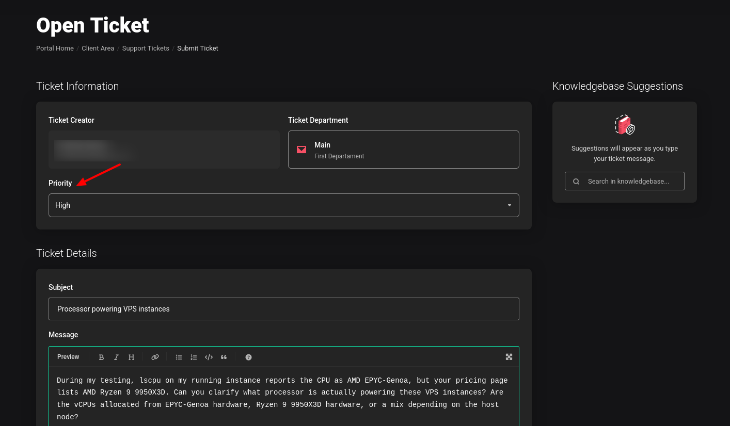Click the 'Ticket Creator' label
The image size is (730, 426).
coord(71,120)
